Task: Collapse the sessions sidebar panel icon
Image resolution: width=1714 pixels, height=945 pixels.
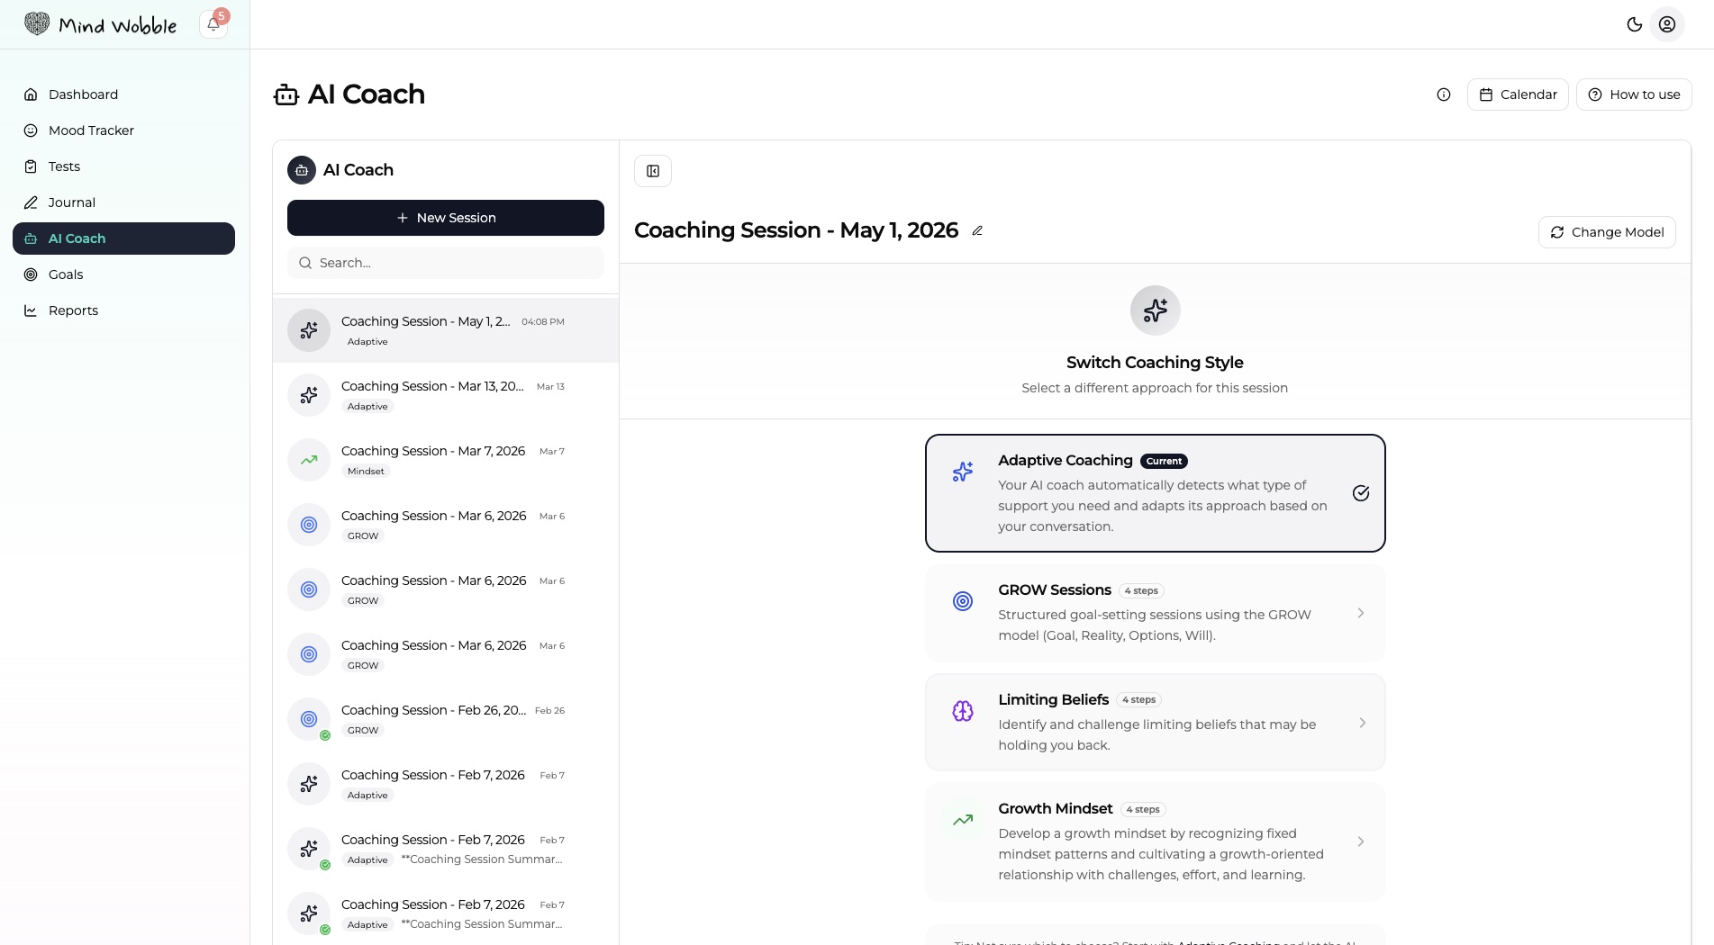Action: click(x=653, y=171)
